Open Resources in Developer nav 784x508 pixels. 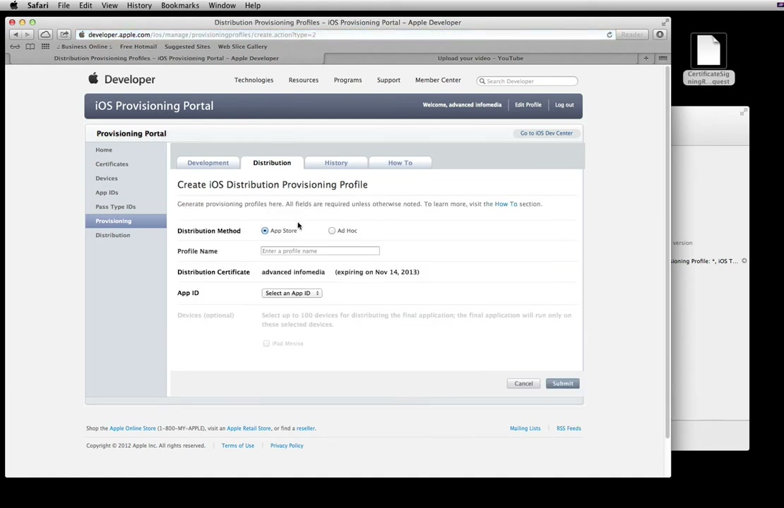coord(304,80)
